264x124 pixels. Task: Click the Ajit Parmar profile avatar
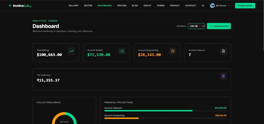(x=212, y=6)
